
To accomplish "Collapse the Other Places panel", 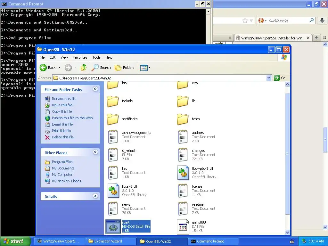I will pos(95,152).
